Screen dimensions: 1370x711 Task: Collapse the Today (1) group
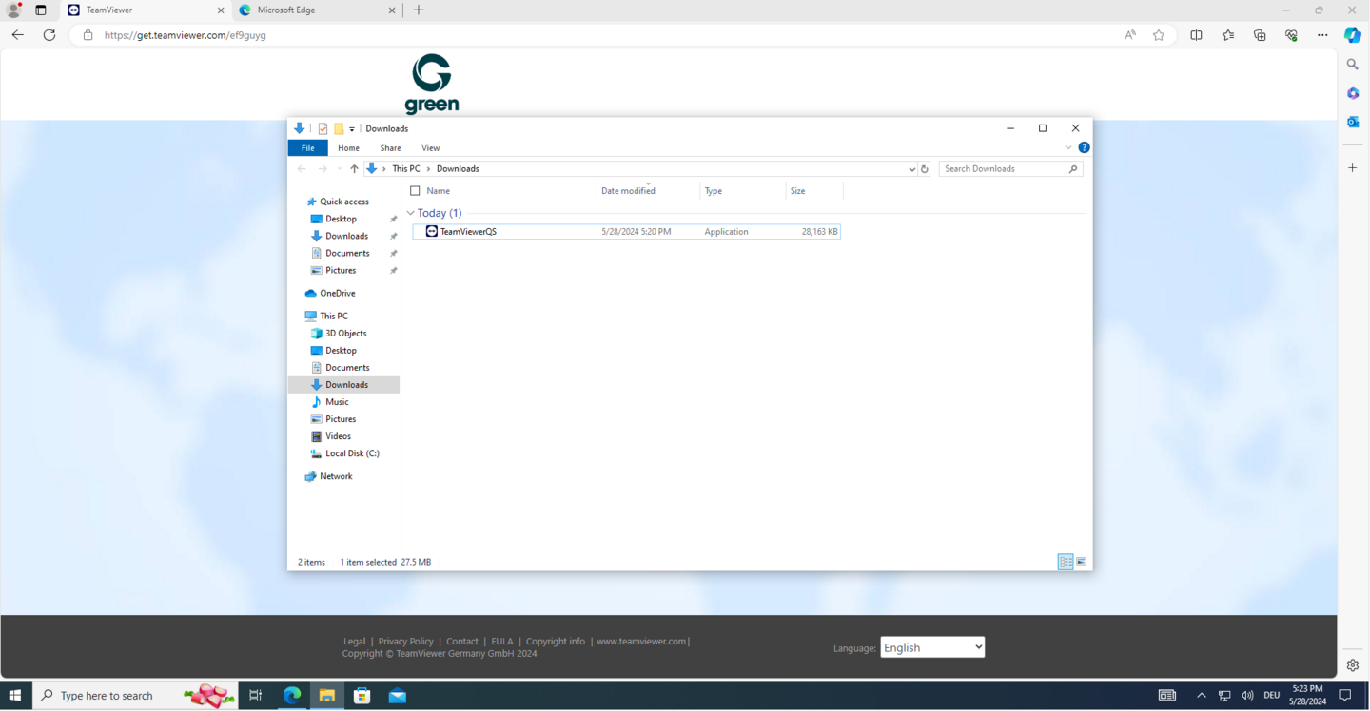[411, 213]
